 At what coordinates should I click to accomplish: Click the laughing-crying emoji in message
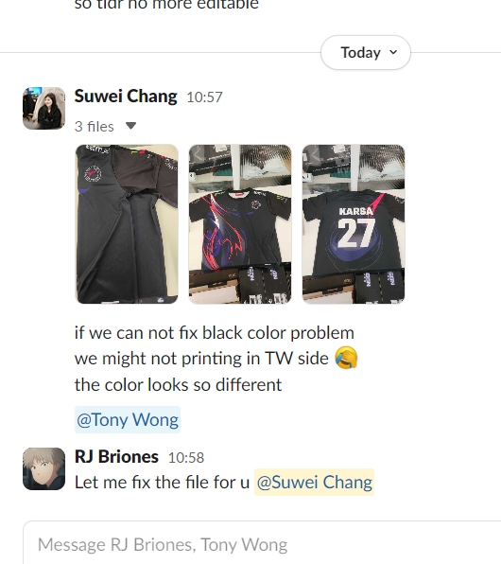tap(346, 358)
